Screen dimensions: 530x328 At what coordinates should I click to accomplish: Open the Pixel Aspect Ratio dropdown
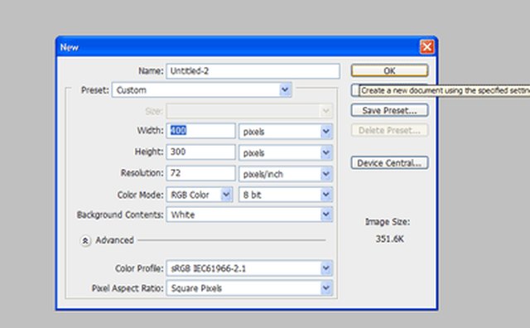point(249,288)
